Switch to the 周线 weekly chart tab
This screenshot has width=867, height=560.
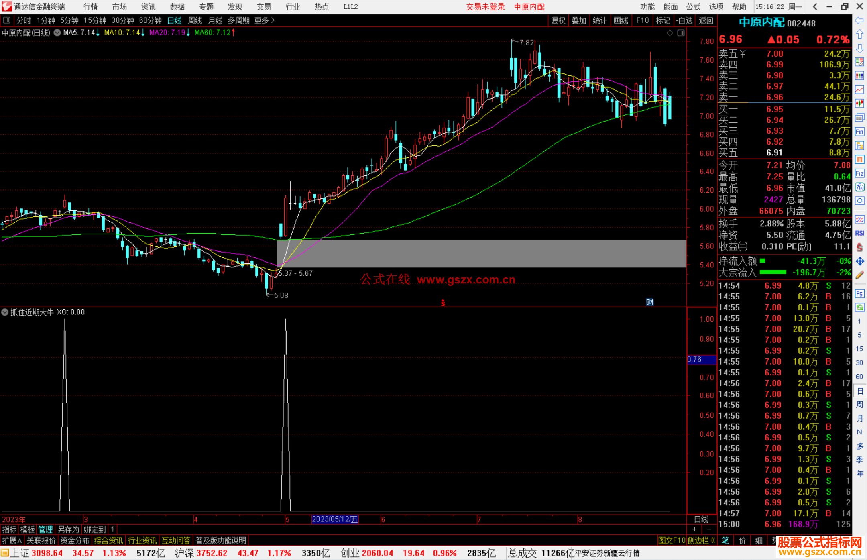point(195,20)
